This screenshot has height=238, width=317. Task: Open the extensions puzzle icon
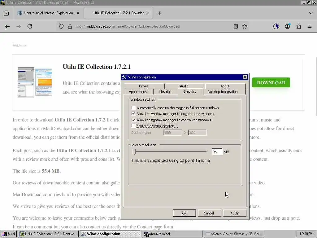[x=298, y=26]
